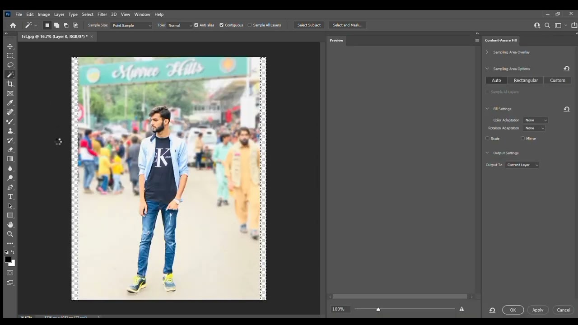Image resolution: width=578 pixels, height=325 pixels.
Task: Toggle the Contiguous checkbox
Action: click(221, 25)
